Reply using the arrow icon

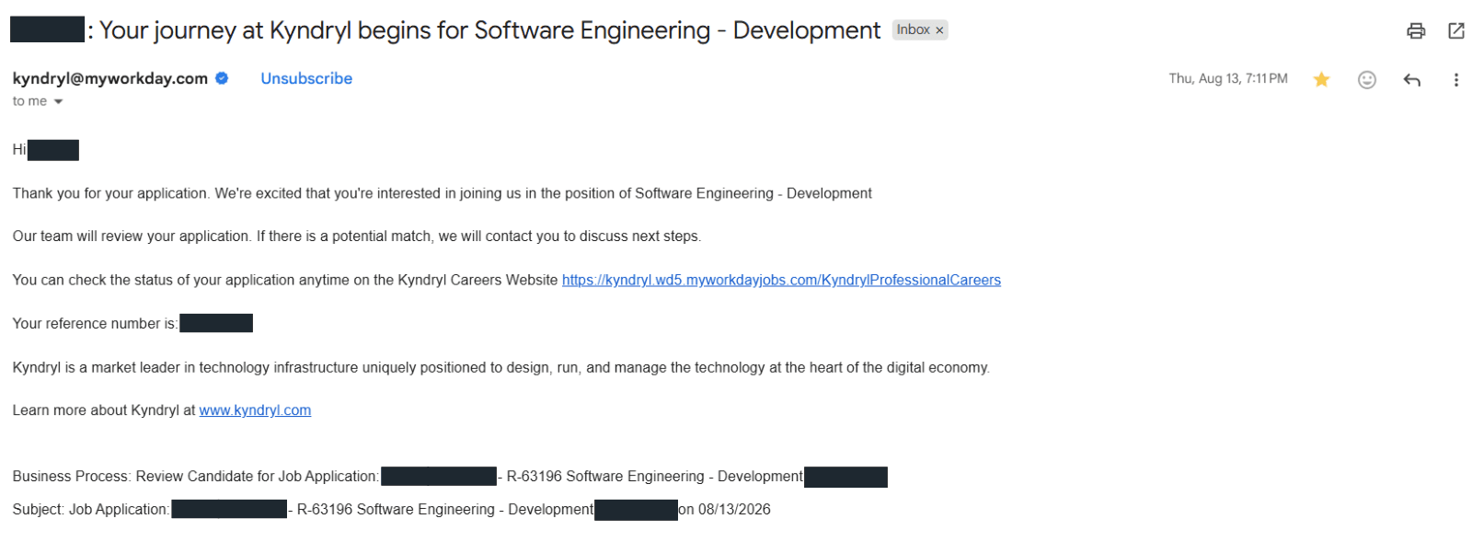tap(1411, 80)
